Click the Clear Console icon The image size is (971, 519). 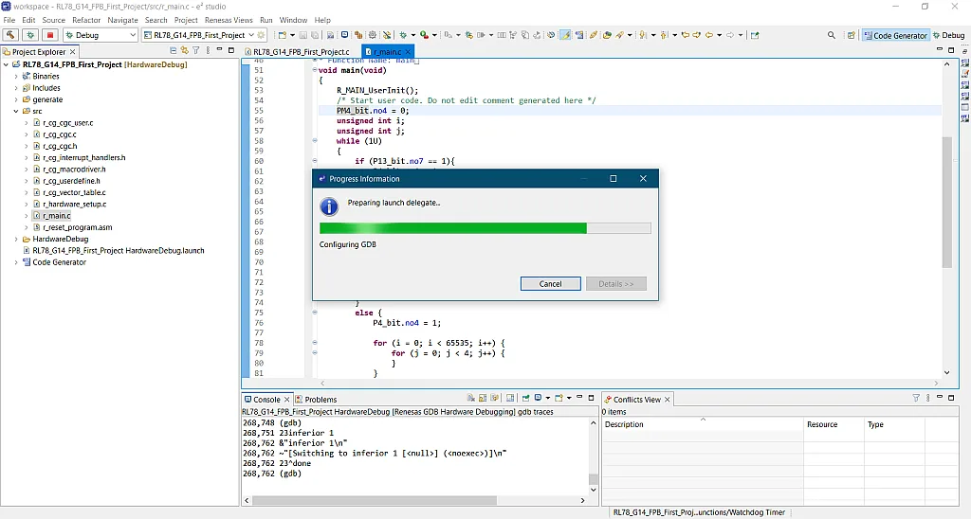471,398
